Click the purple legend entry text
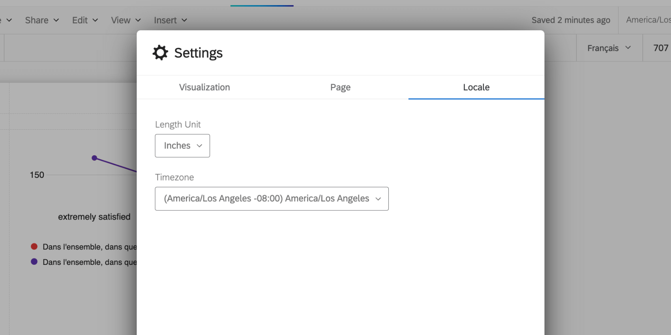Image resolution: width=671 pixels, height=335 pixels. pyautogui.click(x=90, y=262)
